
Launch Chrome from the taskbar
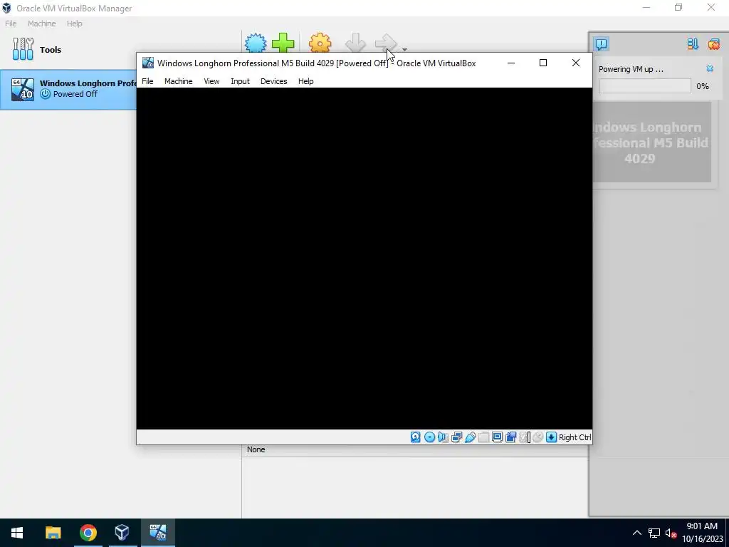[x=88, y=533]
